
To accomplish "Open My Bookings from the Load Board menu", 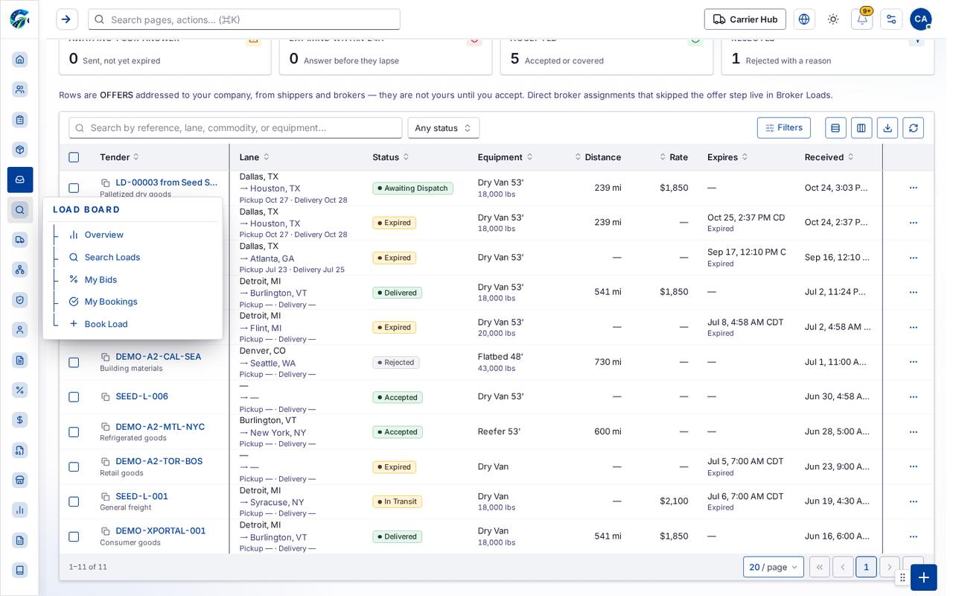I will (x=111, y=302).
